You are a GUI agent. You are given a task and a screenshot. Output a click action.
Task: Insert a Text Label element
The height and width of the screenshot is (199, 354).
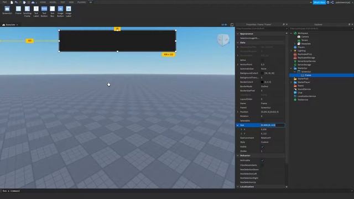coord(36,11)
